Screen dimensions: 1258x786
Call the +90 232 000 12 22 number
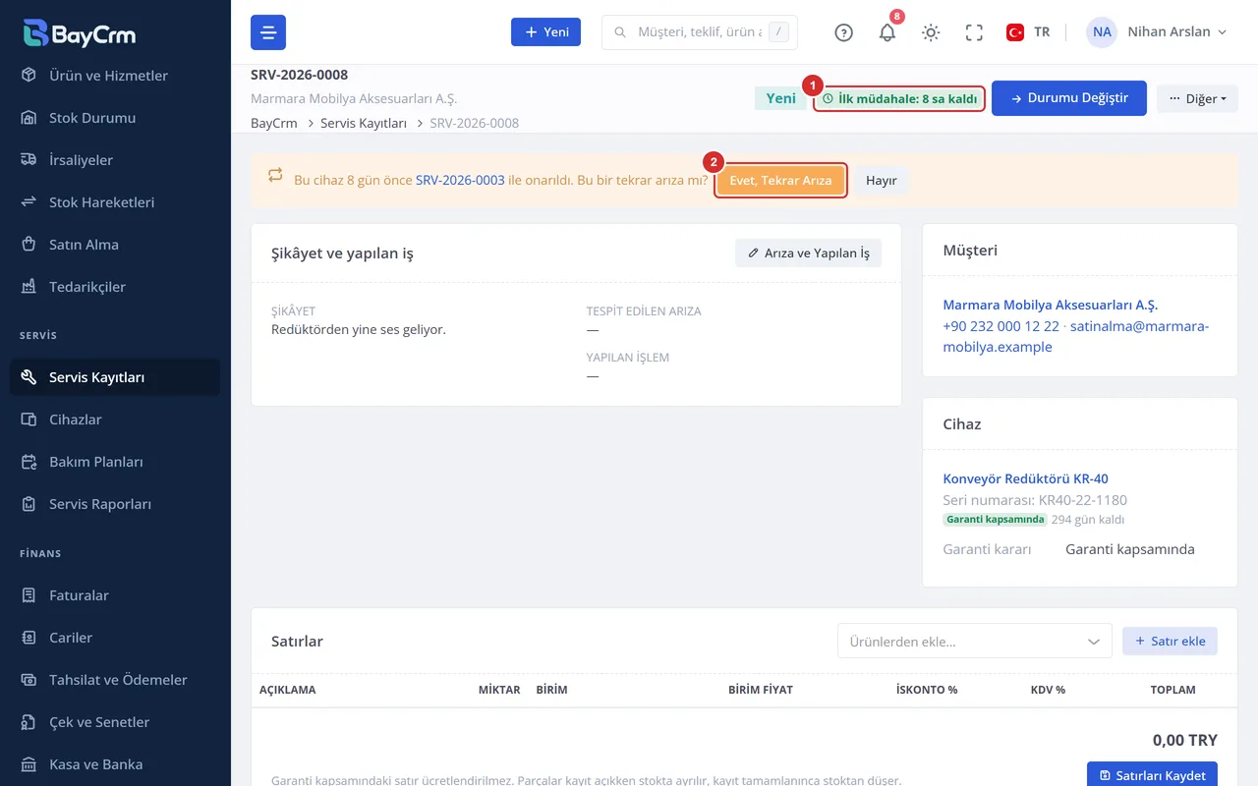click(1001, 326)
